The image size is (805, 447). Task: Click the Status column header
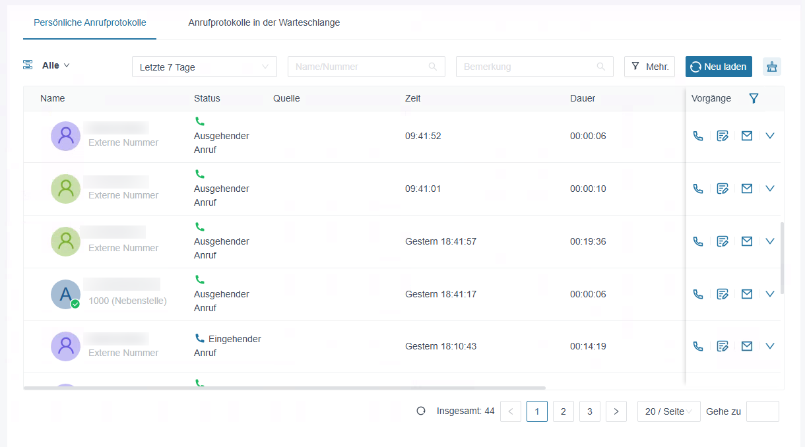[207, 98]
